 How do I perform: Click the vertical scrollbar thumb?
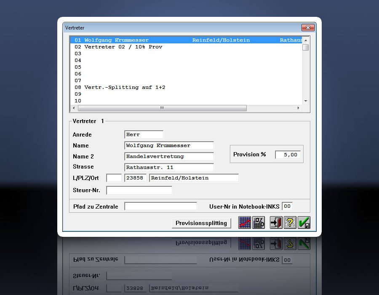click(x=306, y=47)
